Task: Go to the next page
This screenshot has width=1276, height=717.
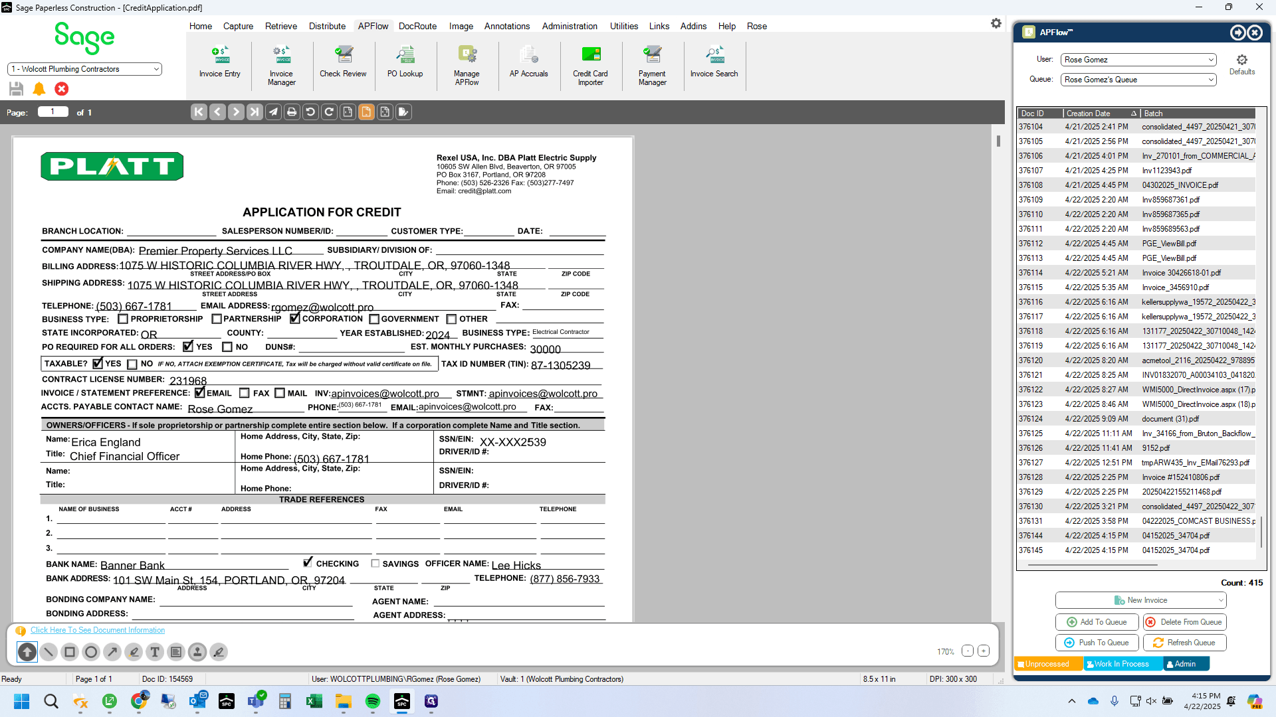Action: [236, 112]
